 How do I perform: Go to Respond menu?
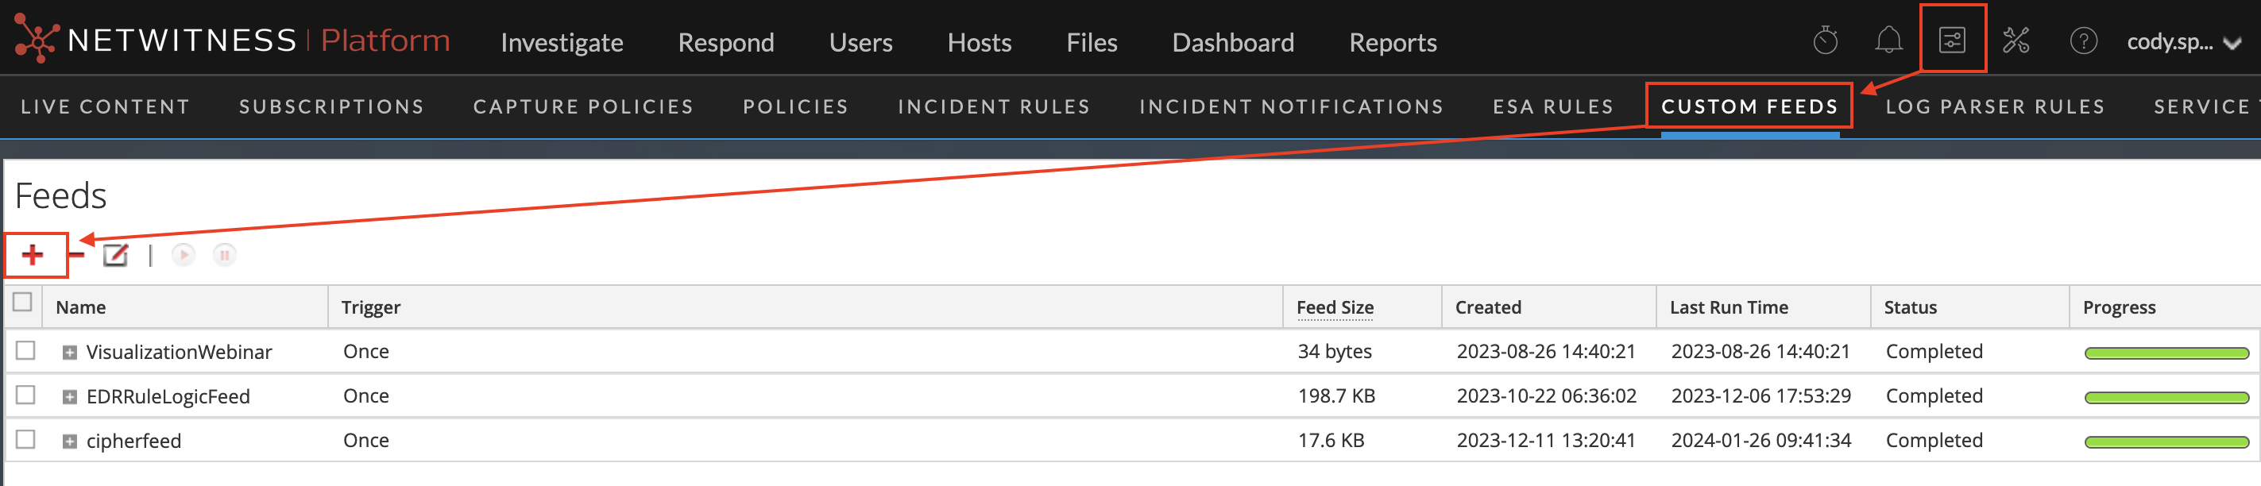tap(726, 42)
